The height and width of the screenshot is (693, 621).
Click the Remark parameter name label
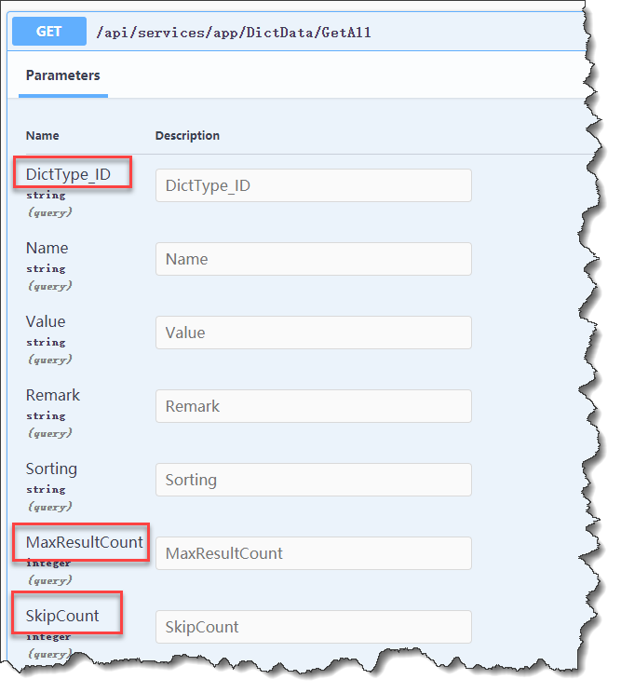[x=53, y=395]
